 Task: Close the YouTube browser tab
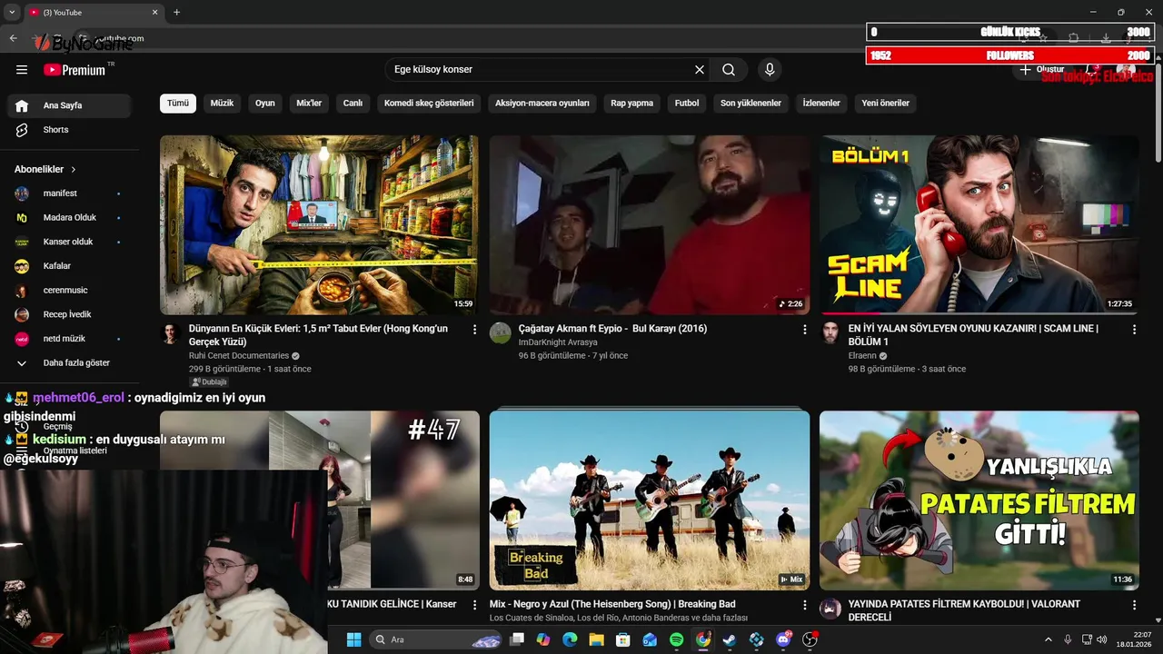(x=154, y=12)
